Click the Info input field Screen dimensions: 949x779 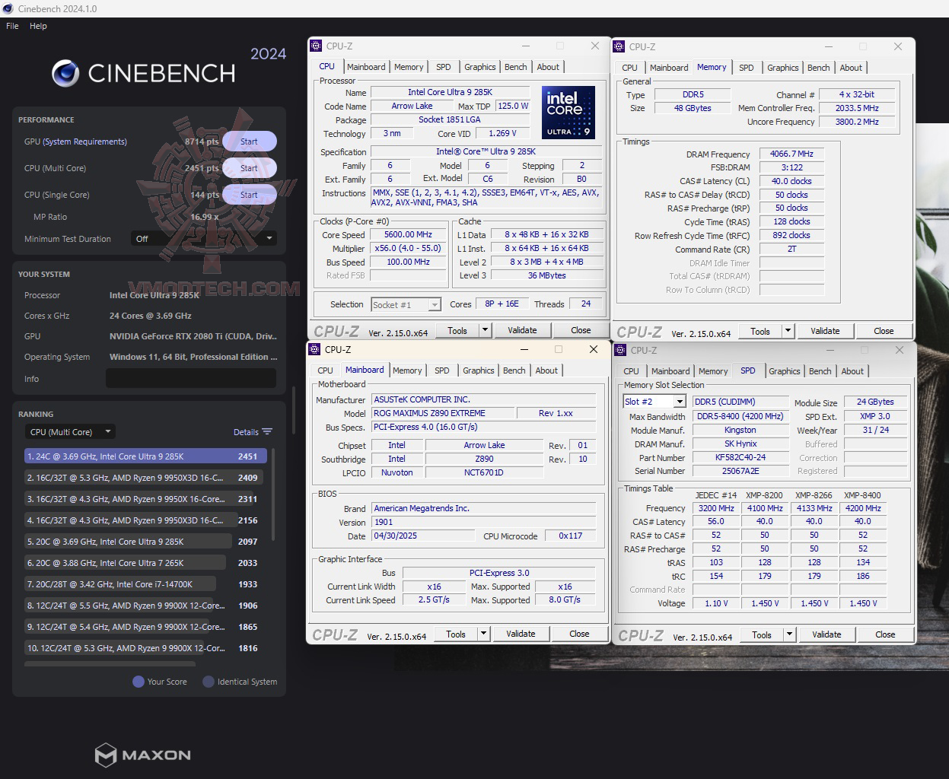[191, 379]
